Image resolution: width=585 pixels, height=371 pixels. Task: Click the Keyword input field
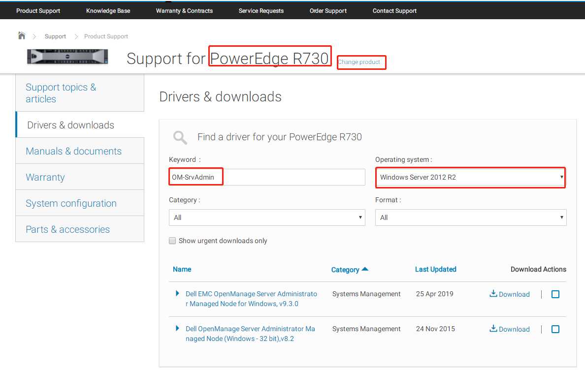coord(267,177)
